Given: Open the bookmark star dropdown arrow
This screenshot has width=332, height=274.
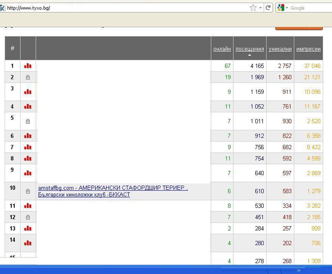Looking at the screenshot, I should 261,8.
